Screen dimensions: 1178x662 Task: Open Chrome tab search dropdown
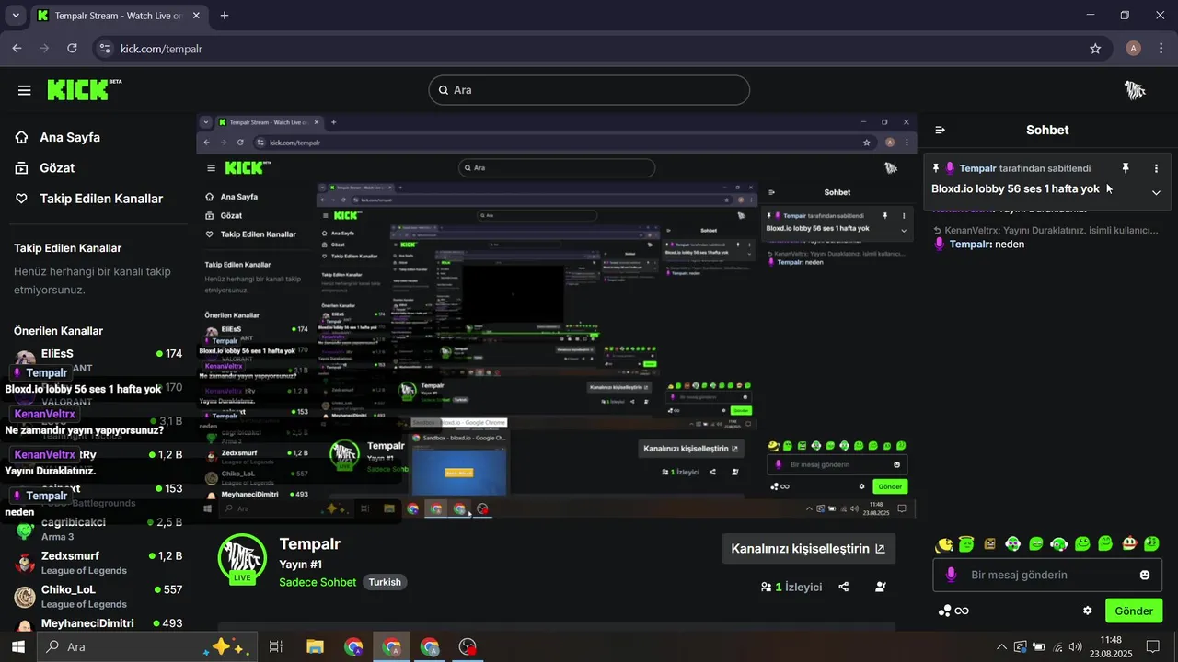[x=17, y=16]
